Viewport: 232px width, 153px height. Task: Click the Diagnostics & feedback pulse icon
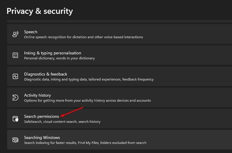pyautogui.click(x=15, y=76)
